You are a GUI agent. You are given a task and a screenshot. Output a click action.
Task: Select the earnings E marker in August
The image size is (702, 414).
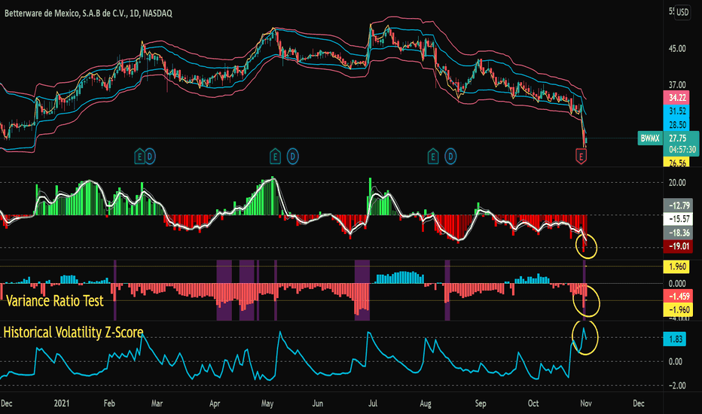(x=433, y=157)
